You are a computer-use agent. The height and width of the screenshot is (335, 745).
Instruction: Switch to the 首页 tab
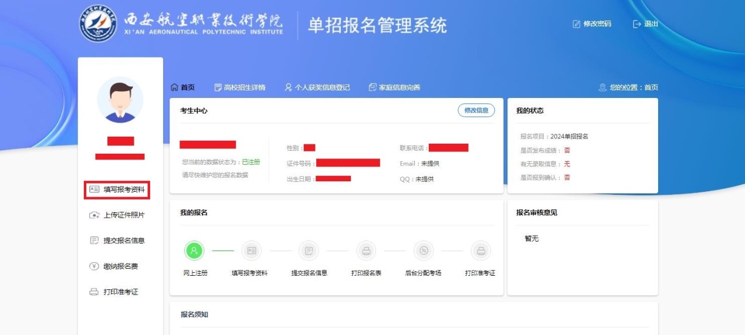tap(182, 87)
